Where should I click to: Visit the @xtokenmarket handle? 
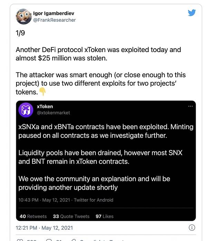coord(53,113)
